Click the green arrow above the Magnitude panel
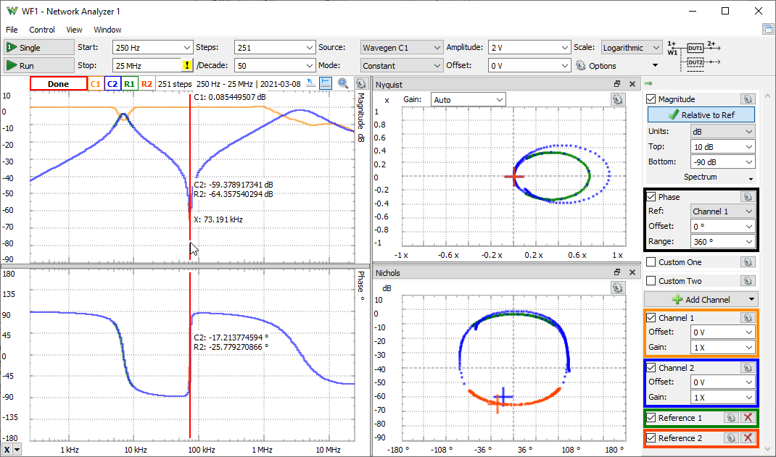 point(648,84)
